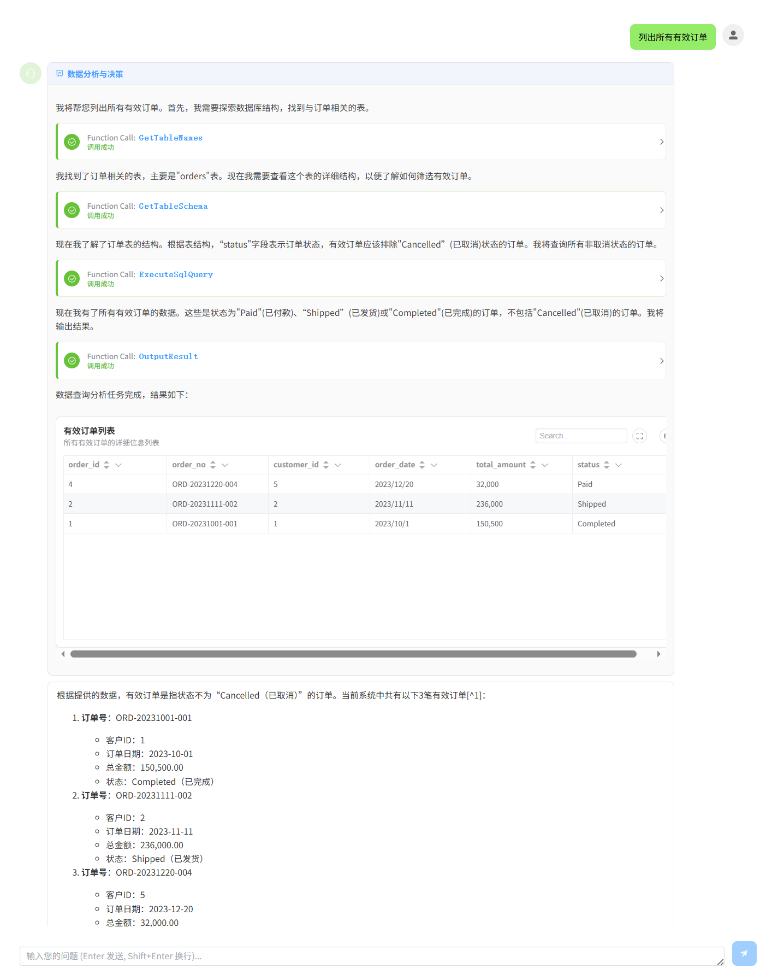Expand the GetTableNames function call details
This screenshot has width=760, height=974.
661,142
